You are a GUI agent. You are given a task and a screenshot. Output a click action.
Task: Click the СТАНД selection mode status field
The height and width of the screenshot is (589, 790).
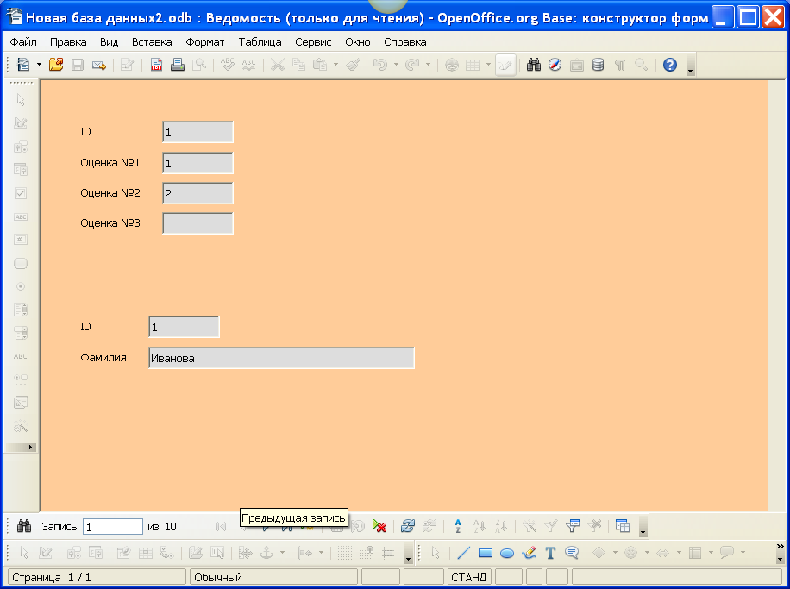468,577
